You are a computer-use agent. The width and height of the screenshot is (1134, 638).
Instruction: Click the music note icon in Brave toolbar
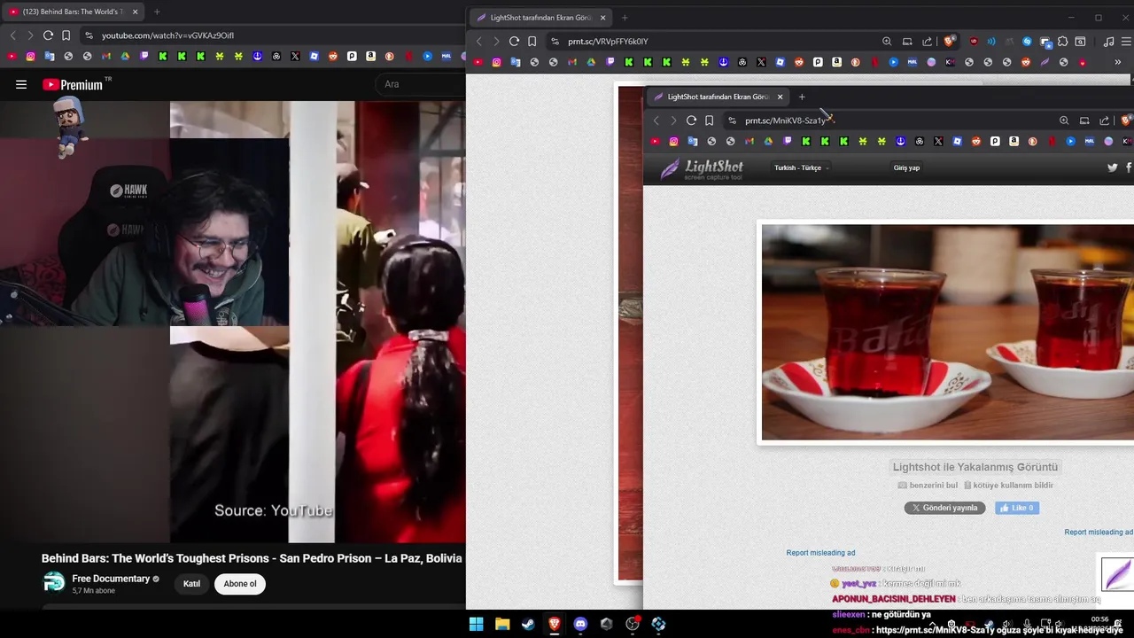click(x=1108, y=41)
